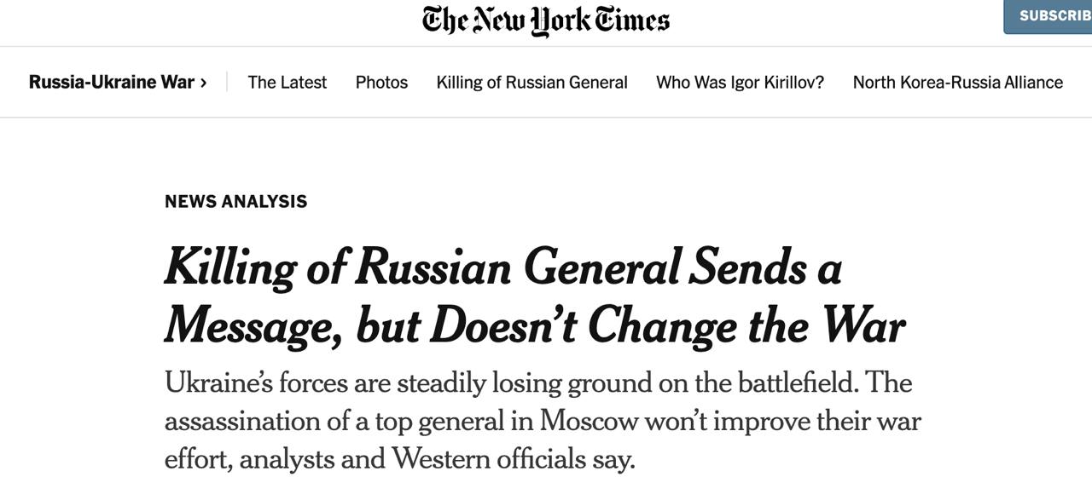The width and height of the screenshot is (1092, 500).
Task: Click "Change the War" in the headline
Action: point(746,325)
